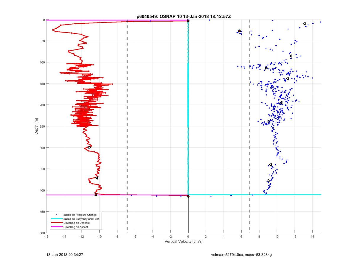This screenshot has width=355, height=262.
Task: Click x-axis tick label -14
Action: [64, 237]
